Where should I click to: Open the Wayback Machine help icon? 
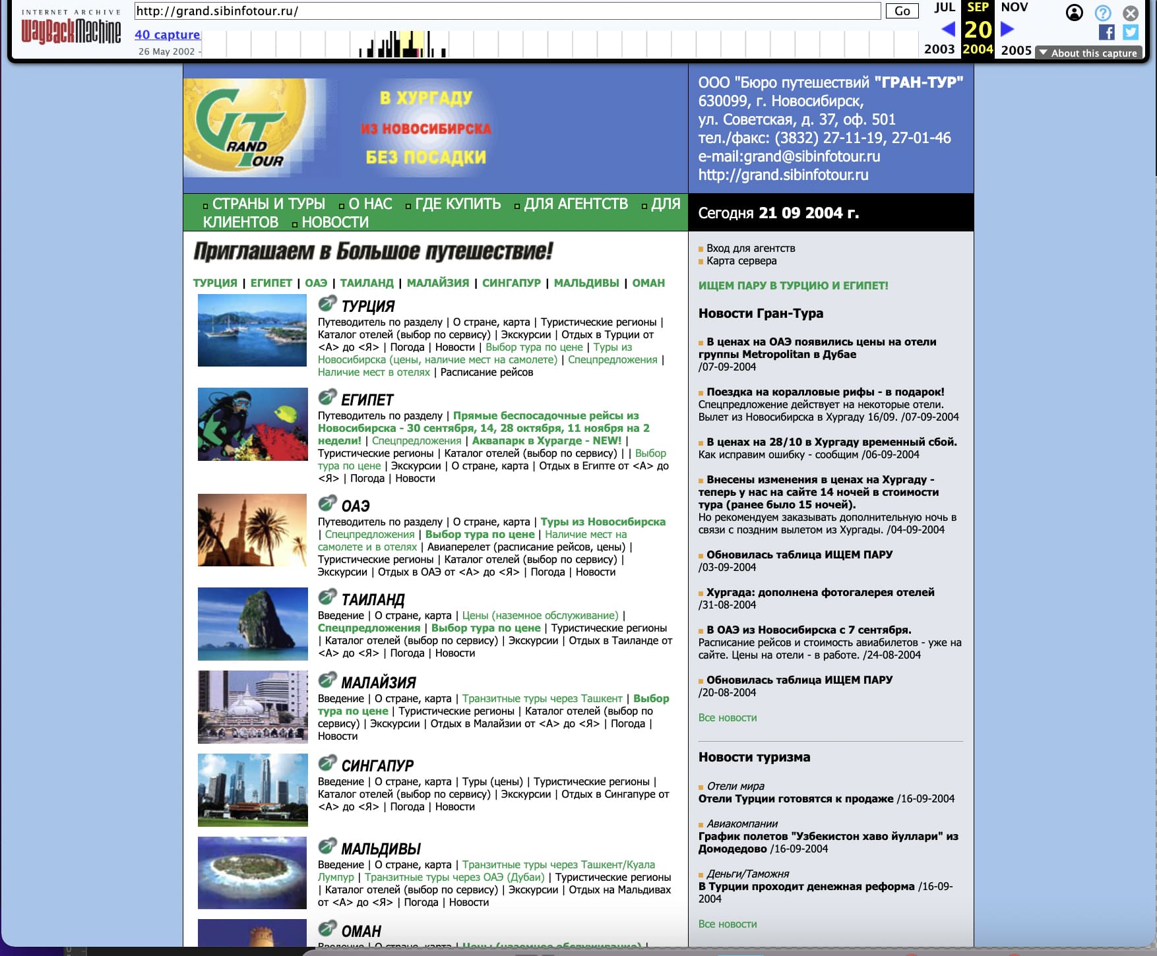pos(1103,13)
